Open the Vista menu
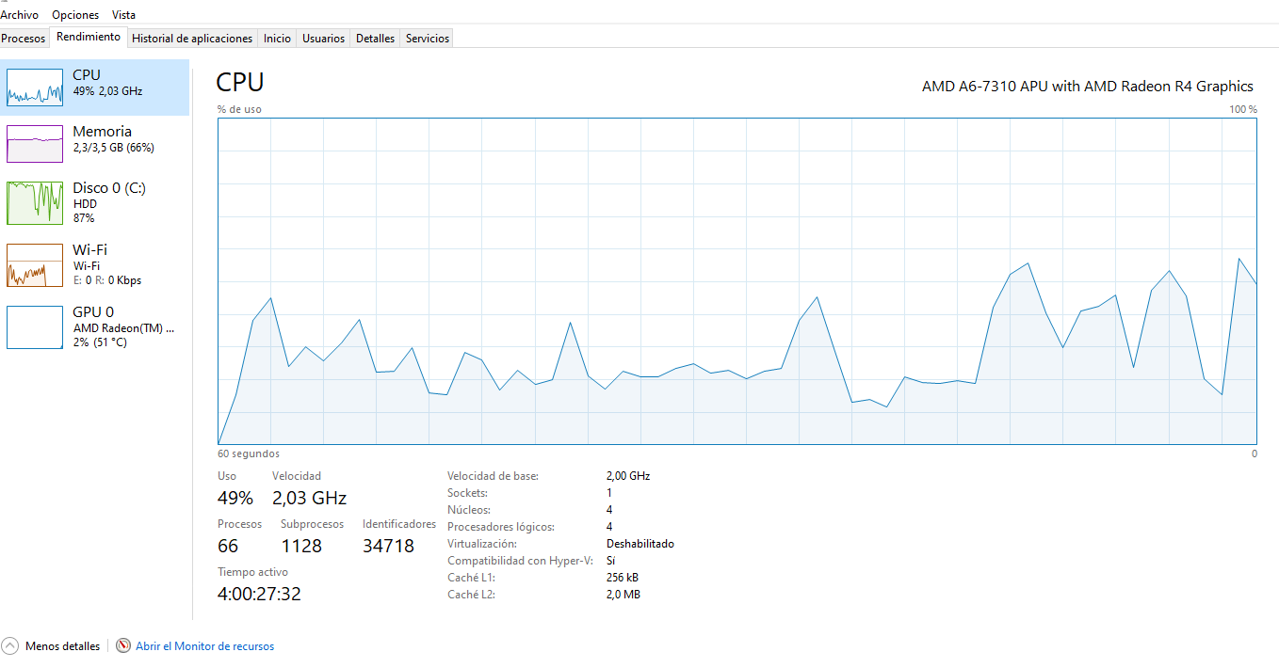 pos(123,15)
